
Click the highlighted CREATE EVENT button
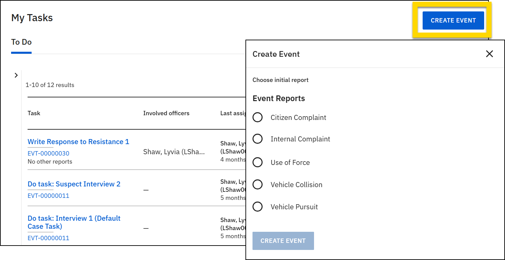click(x=453, y=20)
